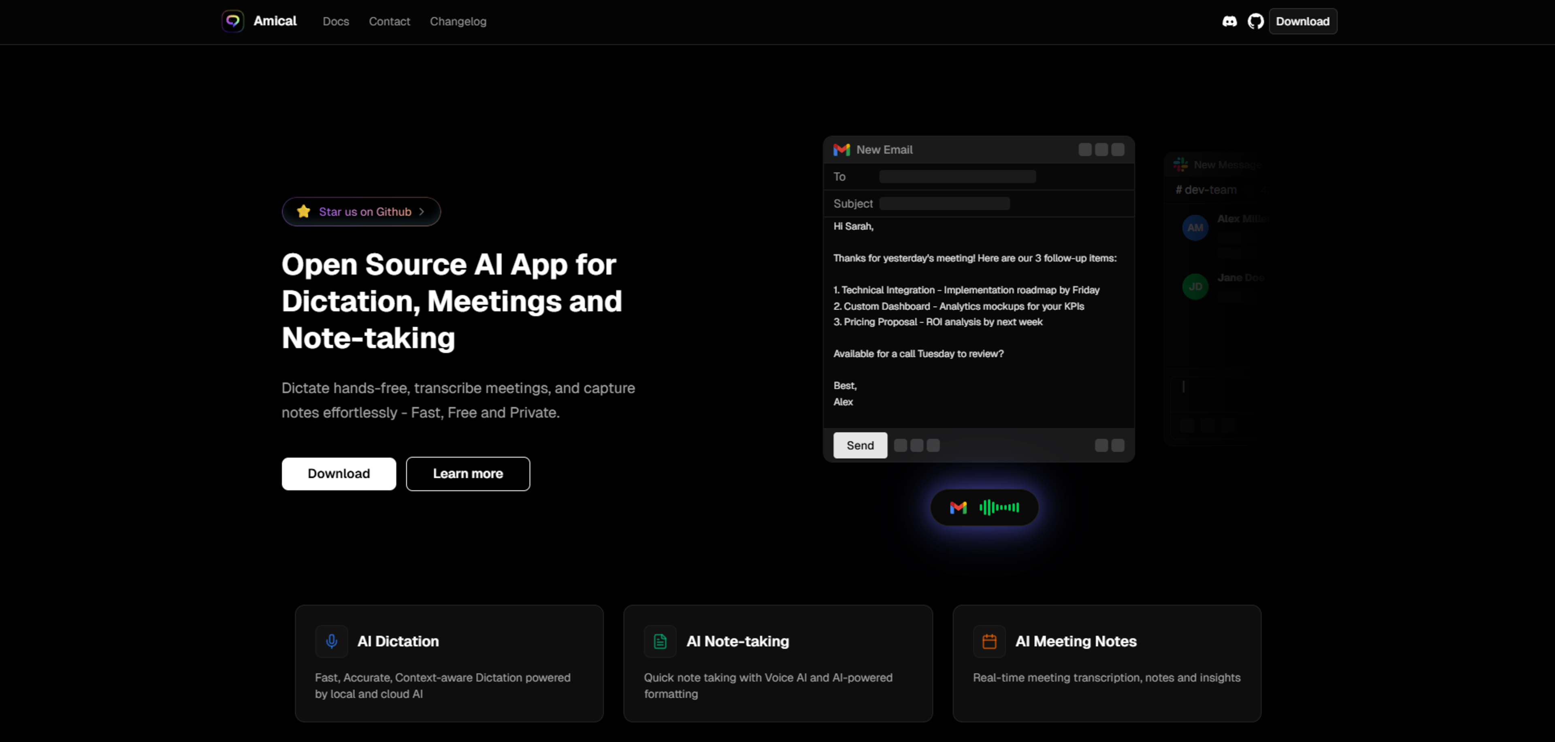The image size is (1555, 742).
Task: Click the Slack icon in New Message panel
Action: [1180, 164]
